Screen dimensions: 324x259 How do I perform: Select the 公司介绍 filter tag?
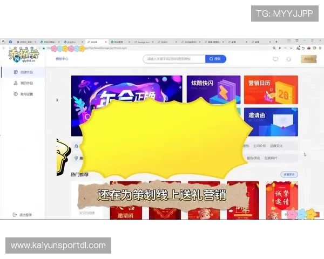pos(260,146)
